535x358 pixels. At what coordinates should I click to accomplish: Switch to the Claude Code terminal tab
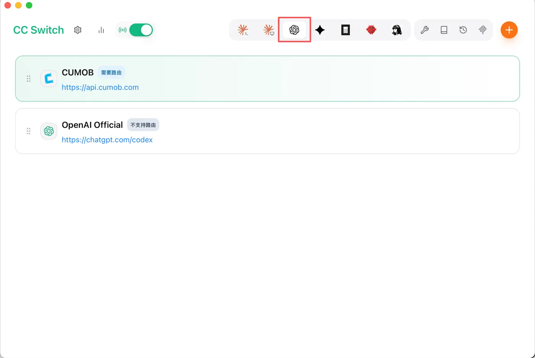[243, 30]
